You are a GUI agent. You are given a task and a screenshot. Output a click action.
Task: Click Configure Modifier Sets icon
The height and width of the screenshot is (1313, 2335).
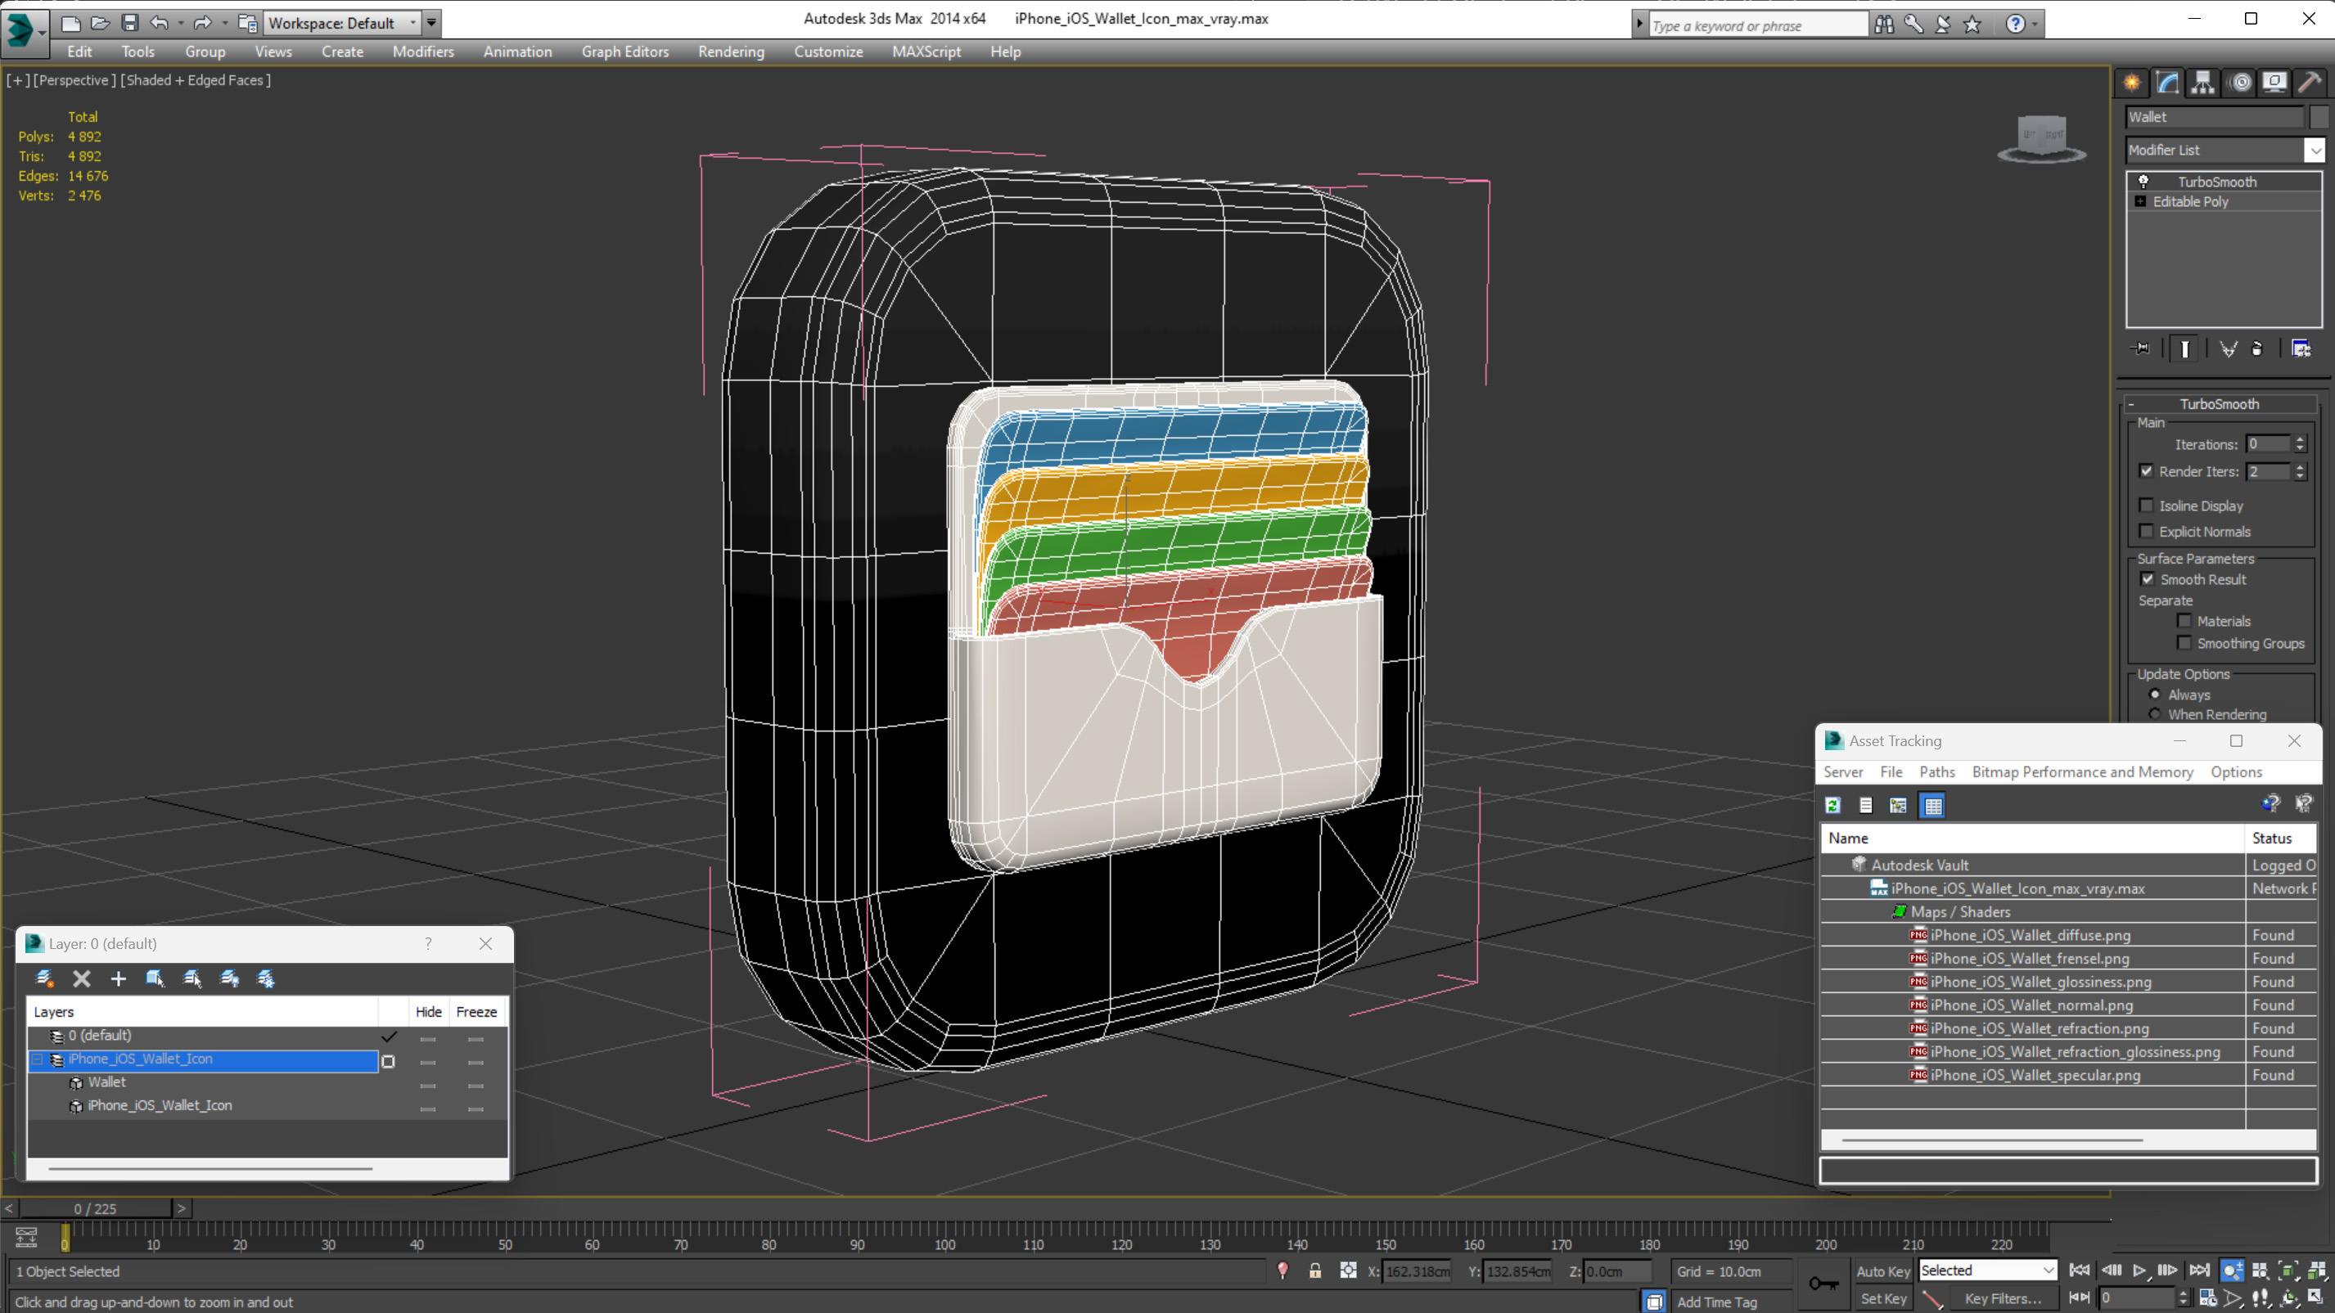(x=2301, y=348)
